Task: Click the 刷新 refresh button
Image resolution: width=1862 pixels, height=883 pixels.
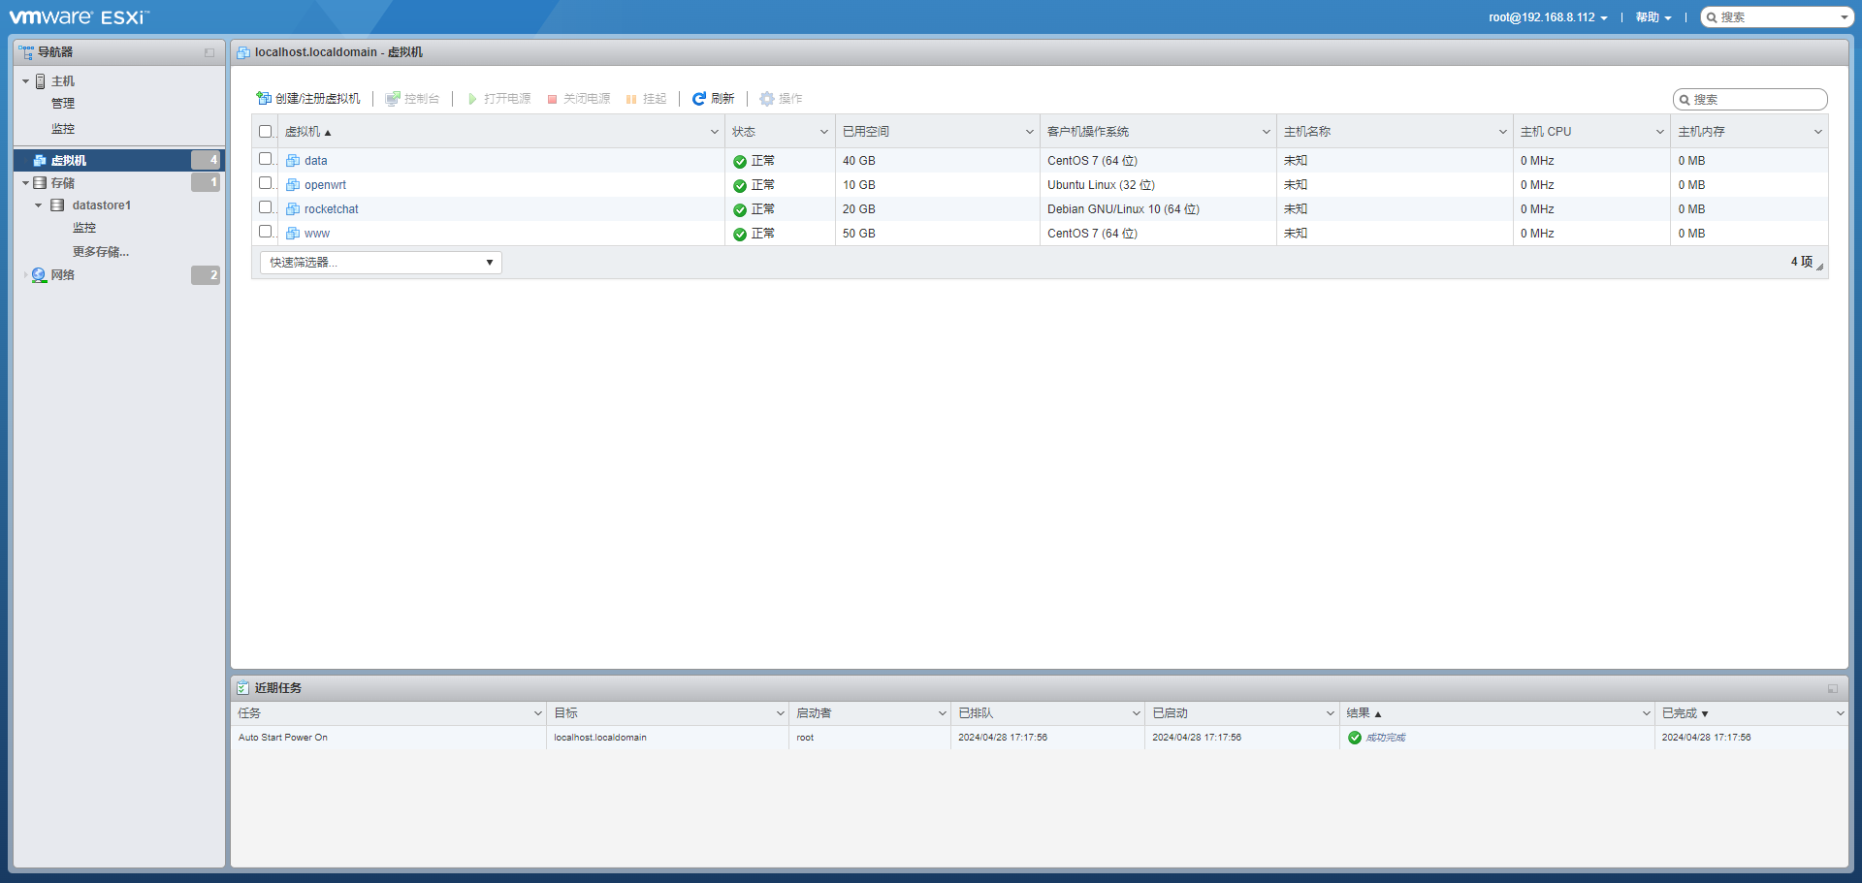Action: pyautogui.click(x=713, y=99)
